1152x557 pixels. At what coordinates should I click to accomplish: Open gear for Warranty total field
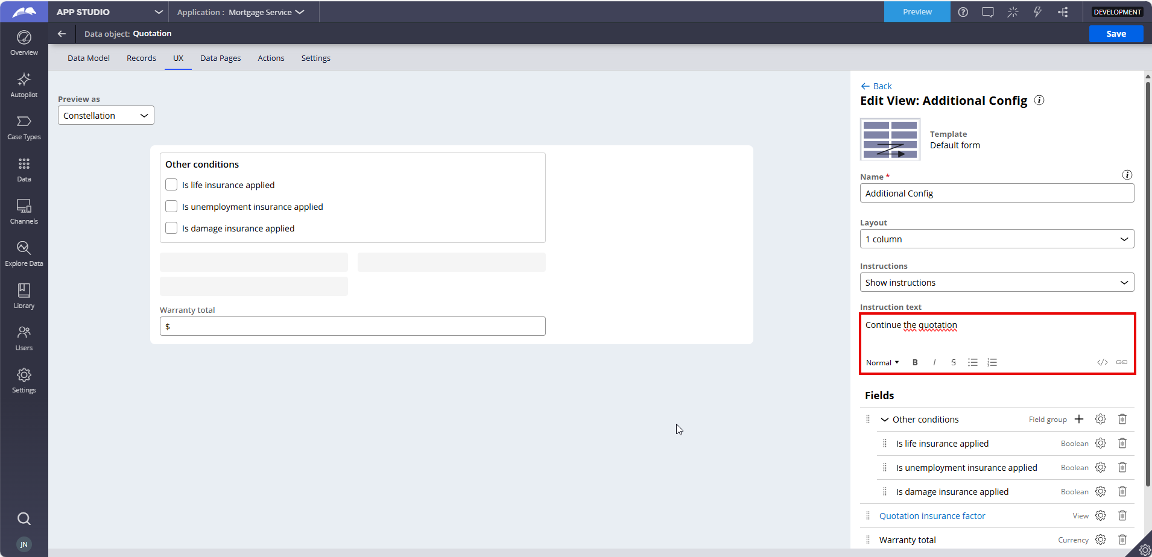click(1101, 540)
